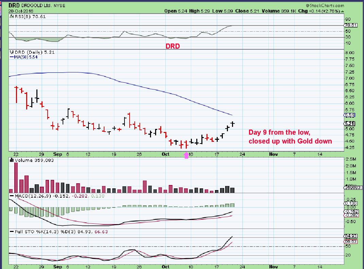Screen dimensions: 364x269
Task: Click the 'High 5.29' value
Action: tap(199, 11)
